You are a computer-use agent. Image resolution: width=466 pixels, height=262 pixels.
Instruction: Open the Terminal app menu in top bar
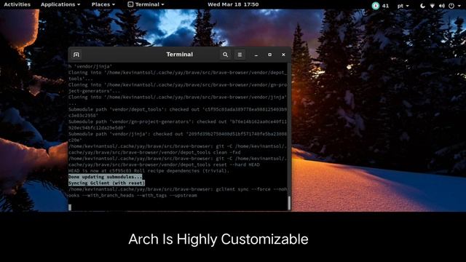(x=146, y=4)
